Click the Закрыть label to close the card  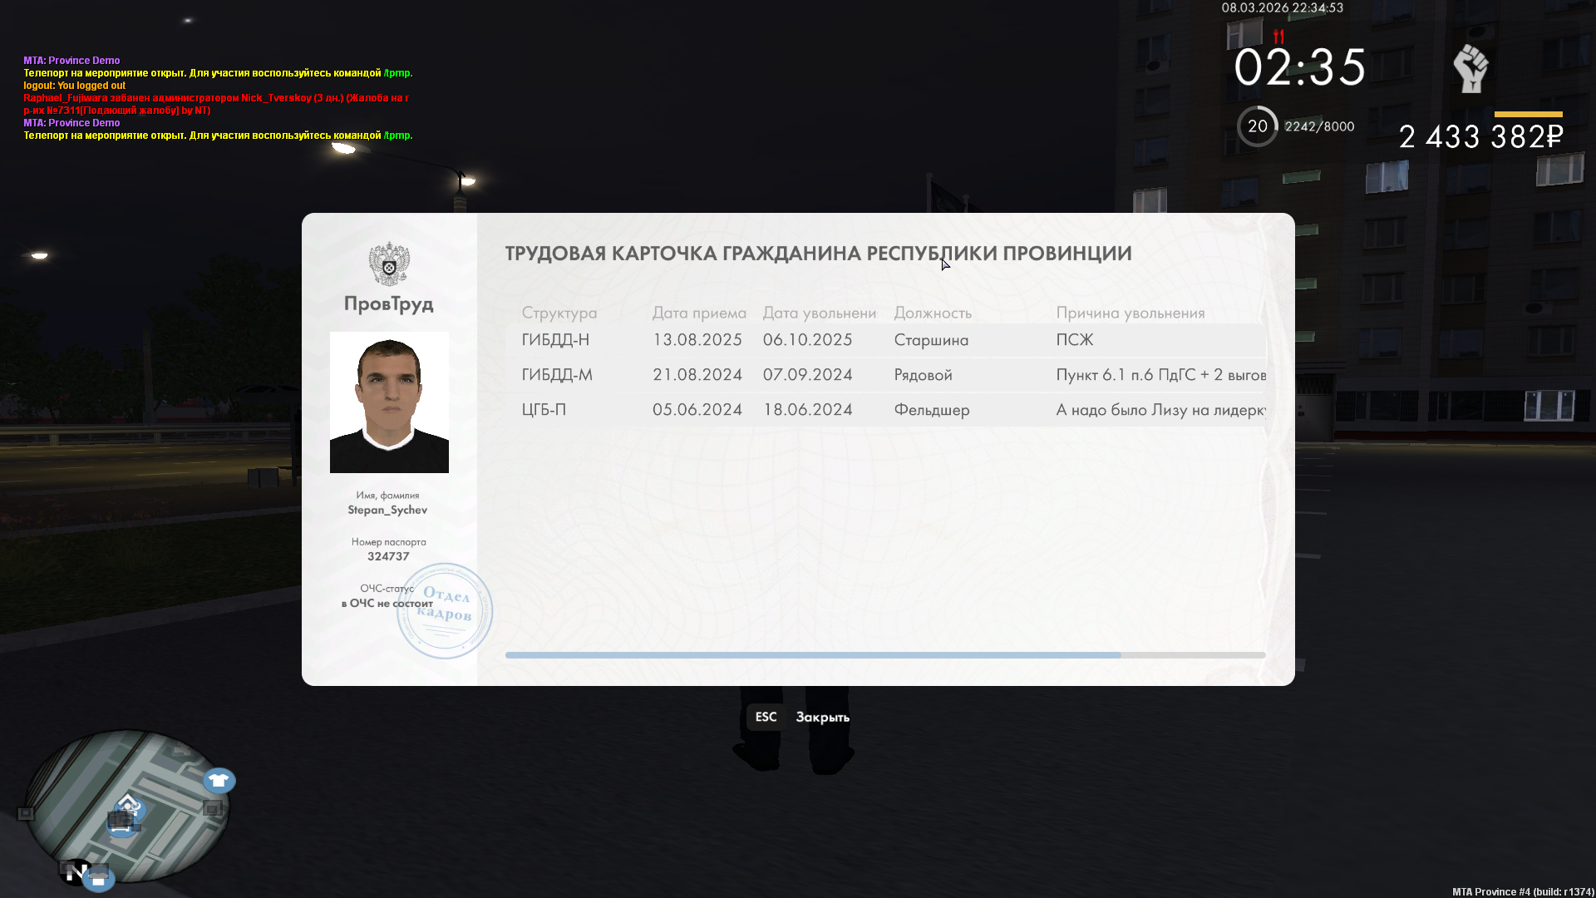(x=822, y=717)
